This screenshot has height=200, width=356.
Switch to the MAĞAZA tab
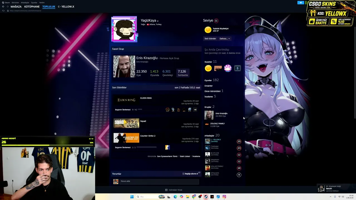coord(16,7)
